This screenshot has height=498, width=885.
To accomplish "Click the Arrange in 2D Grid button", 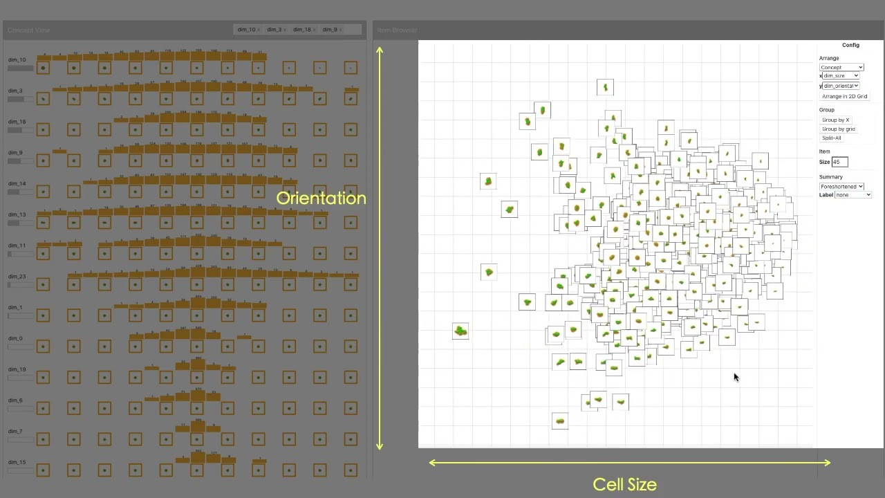I will click(x=844, y=96).
